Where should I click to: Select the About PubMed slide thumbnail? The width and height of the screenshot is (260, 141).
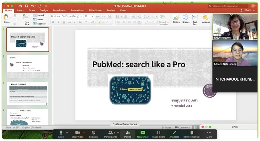(28, 94)
